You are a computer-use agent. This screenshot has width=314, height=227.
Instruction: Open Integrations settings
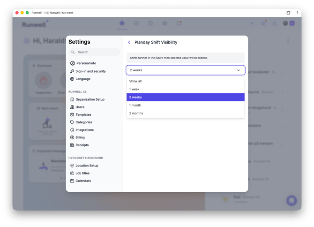pyautogui.click(x=82, y=130)
